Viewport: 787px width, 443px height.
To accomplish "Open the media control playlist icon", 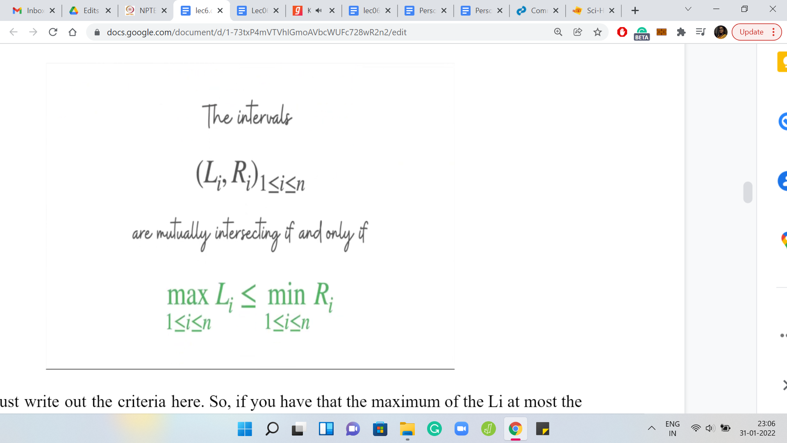I will tap(701, 32).
